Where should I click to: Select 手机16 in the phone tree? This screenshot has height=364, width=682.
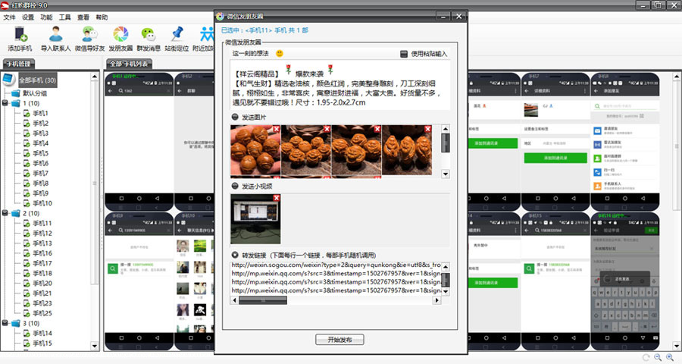(42, 253)
